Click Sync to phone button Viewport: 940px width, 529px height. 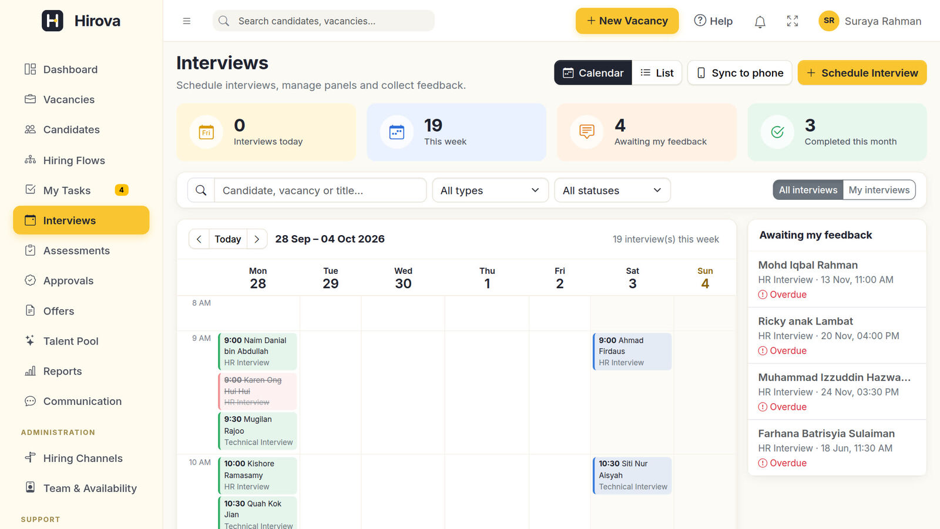coord(740,73)
